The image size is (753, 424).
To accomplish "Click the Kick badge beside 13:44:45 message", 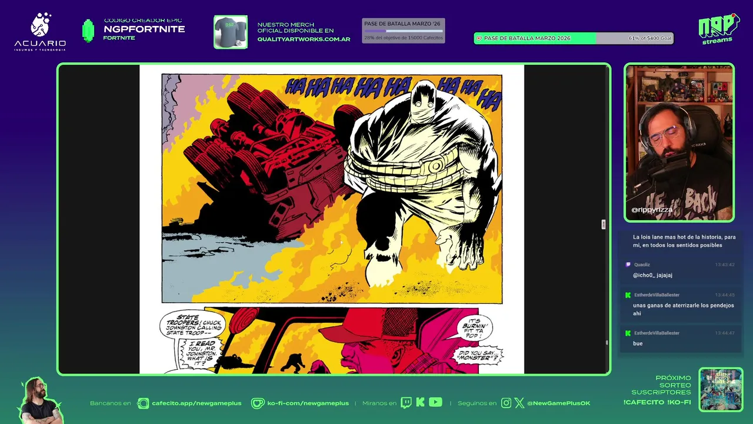I will (x=628, y=295).
